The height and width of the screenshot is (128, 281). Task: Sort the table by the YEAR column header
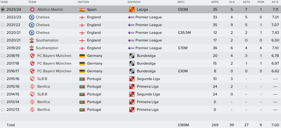4,2
